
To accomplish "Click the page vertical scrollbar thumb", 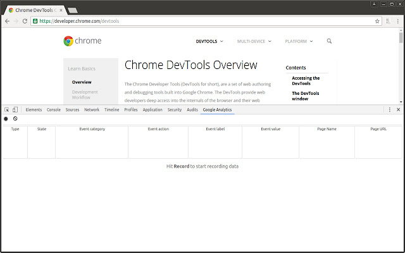I will point(401,38).
